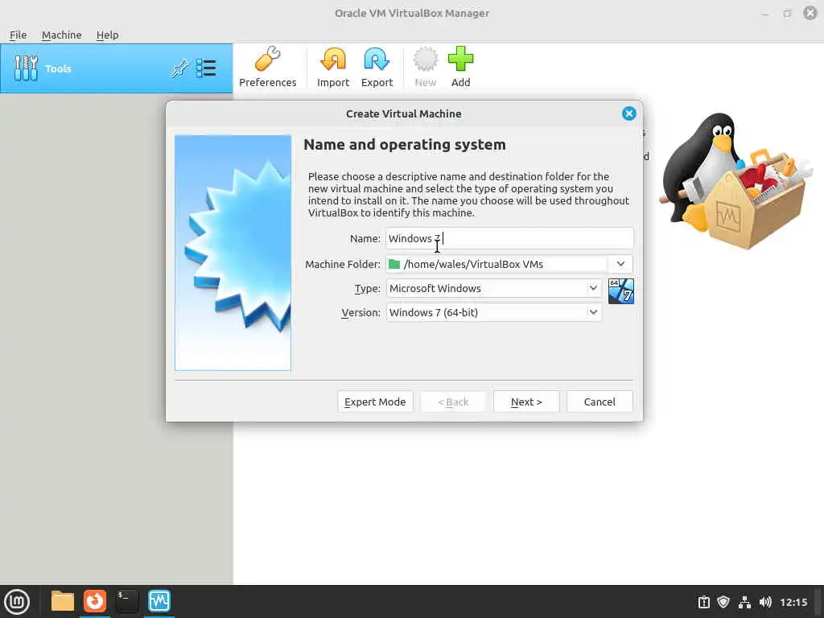Click the update notification tray icon

[703, 602]
